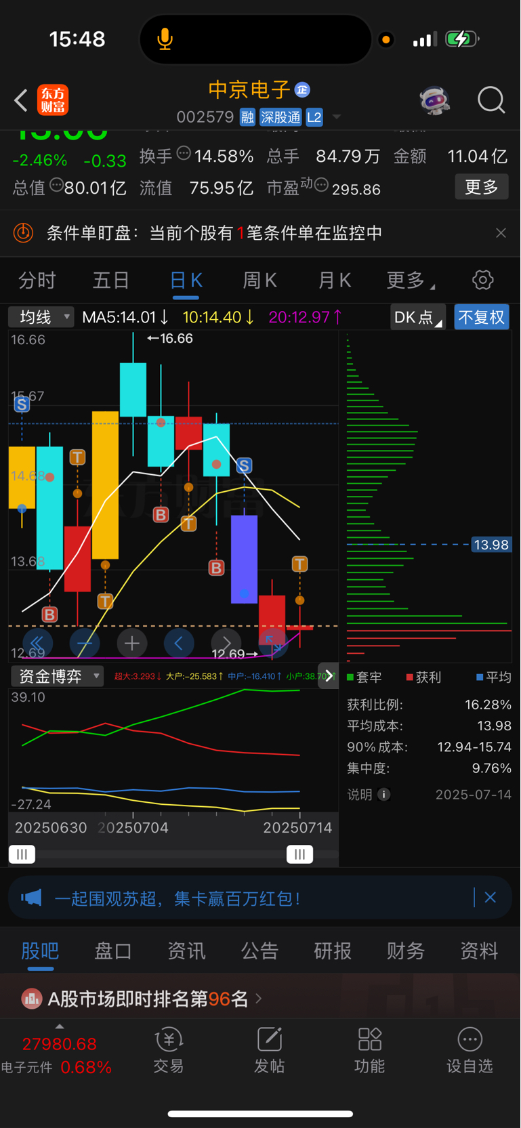Tap the right range slider handle
Image resolution: width=521 pixels, height=1128 pixels.
coord(299,854)
